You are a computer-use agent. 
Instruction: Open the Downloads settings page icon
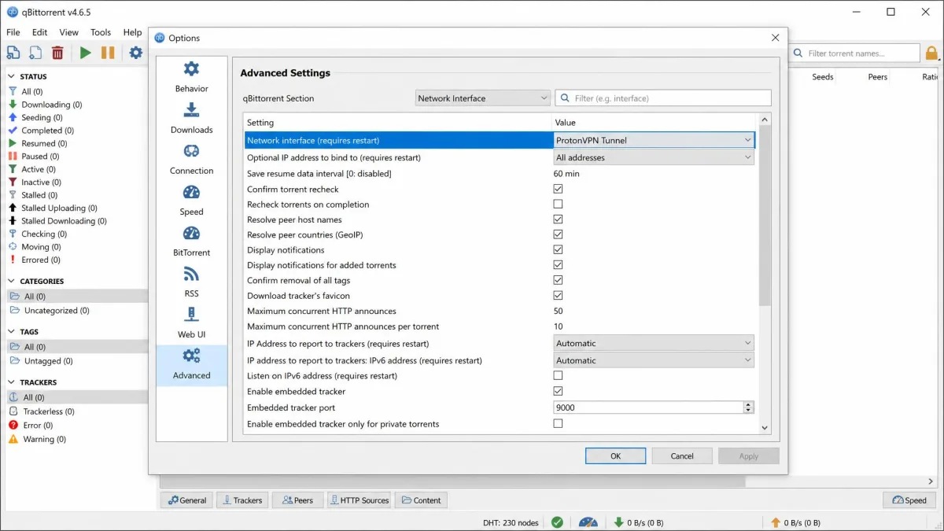(x=191, y=110)
